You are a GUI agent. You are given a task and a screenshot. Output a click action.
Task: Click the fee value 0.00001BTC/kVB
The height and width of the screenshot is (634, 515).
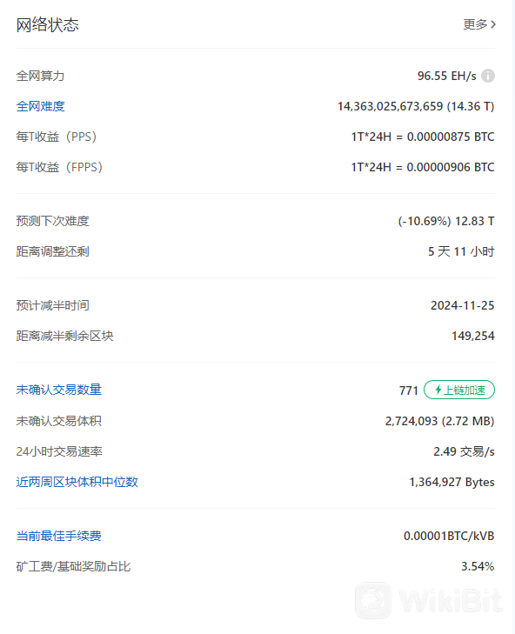[449, 536]
